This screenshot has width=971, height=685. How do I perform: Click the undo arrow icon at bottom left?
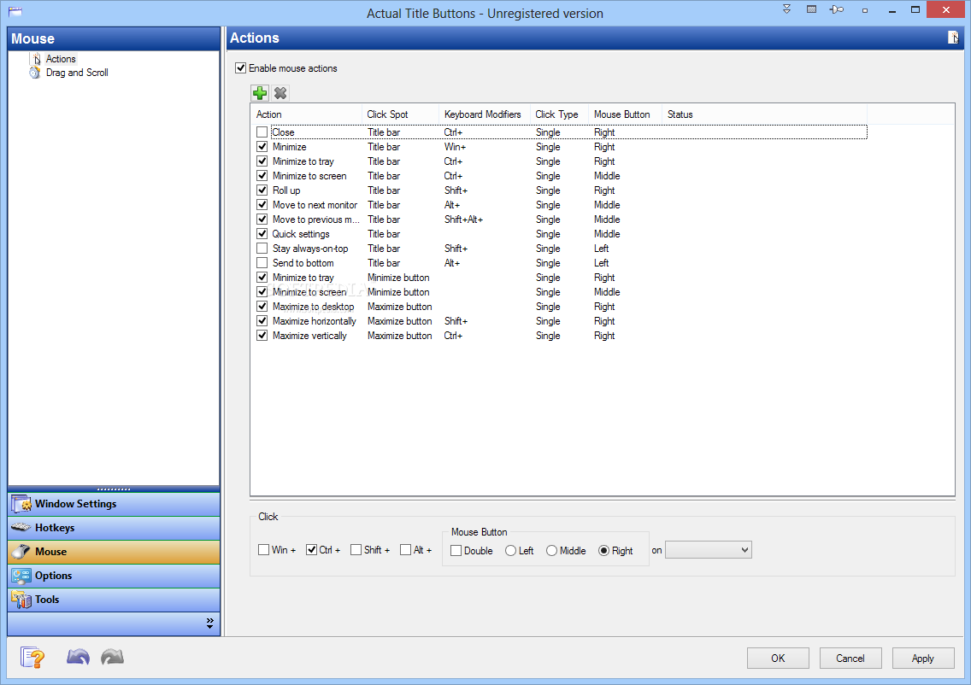click(x=78, y=657)
